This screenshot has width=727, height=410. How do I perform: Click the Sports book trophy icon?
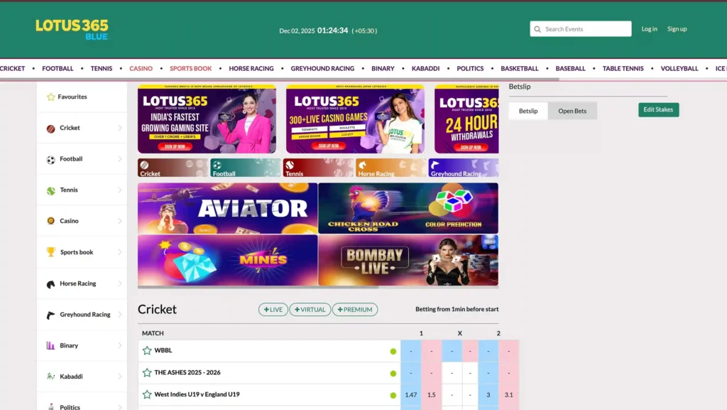(x=50, y=252)
